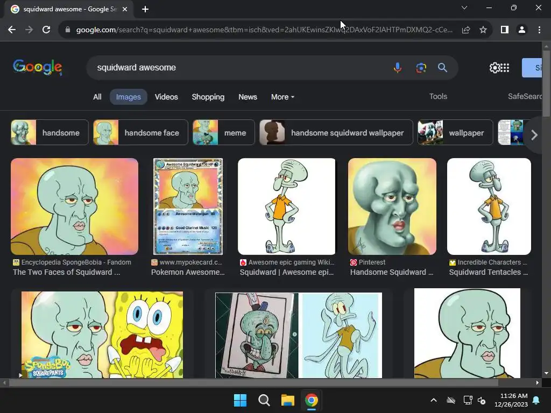This screenshot has height=413, width=551.
Task: Click the horizontal scrollbar thumb
Action: tap(253, 383)
